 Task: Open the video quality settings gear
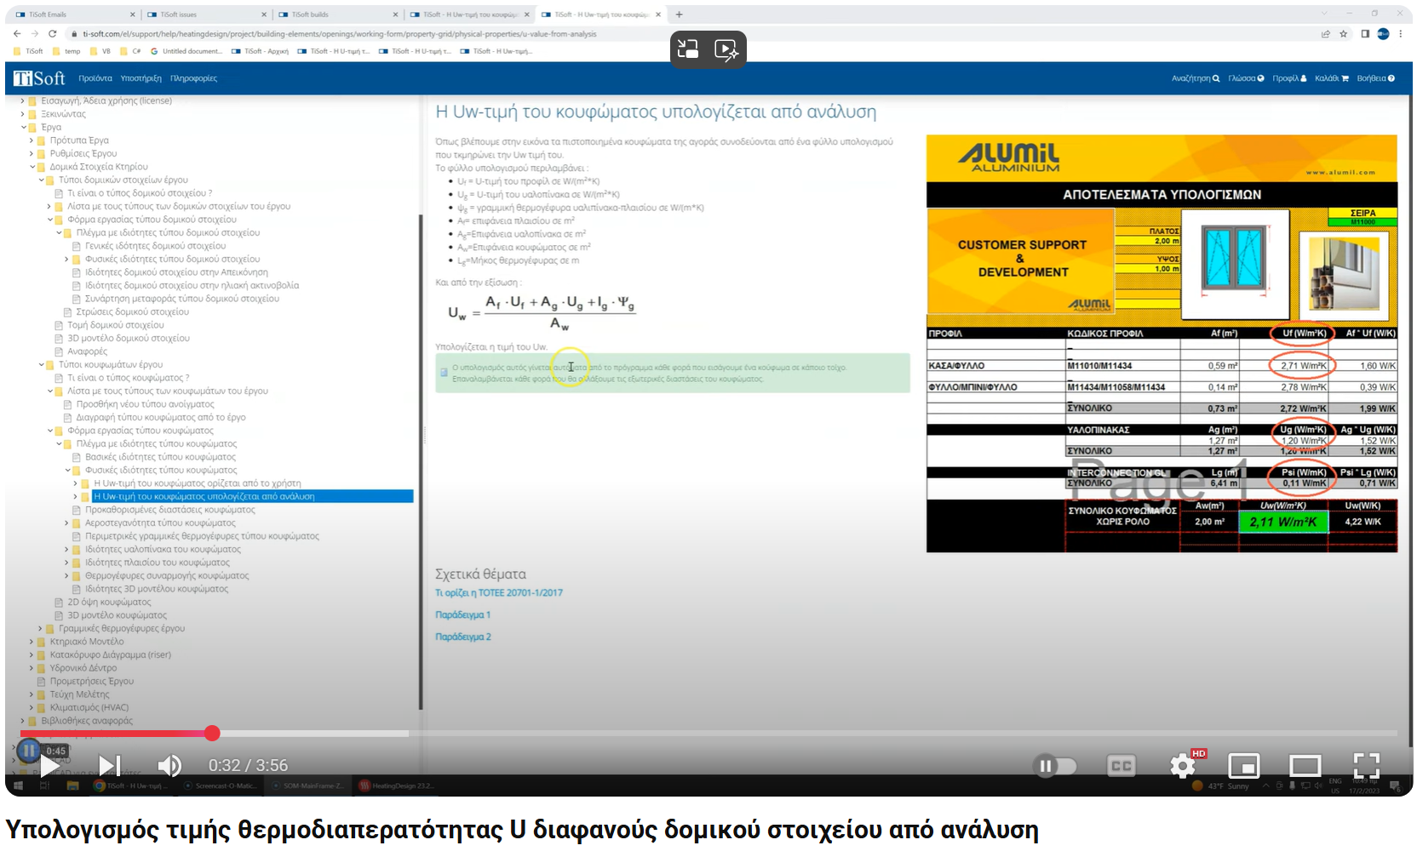pos(1183,766)
